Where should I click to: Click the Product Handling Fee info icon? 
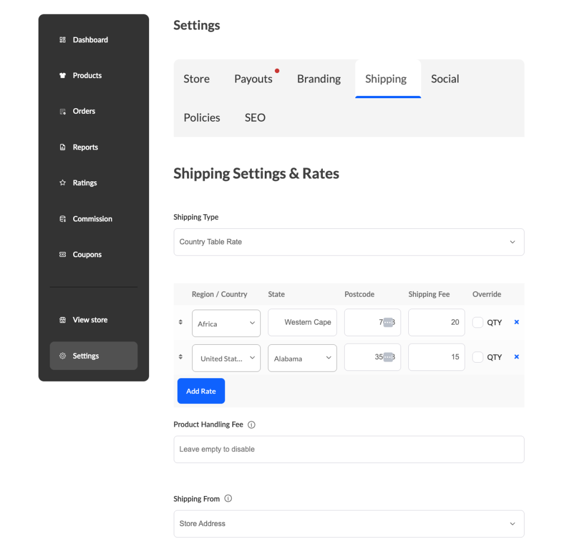point(251,425)
